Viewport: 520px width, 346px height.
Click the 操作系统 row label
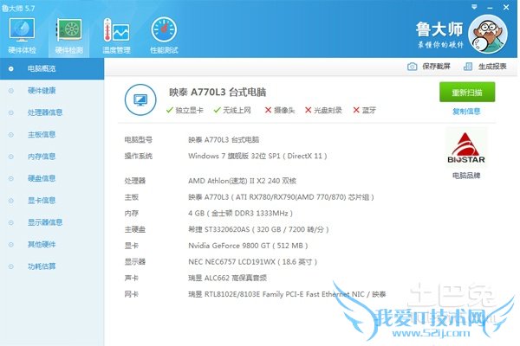[139, 156]
